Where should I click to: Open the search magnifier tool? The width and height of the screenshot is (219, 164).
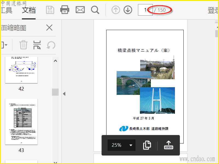click(x=95, y=10)
